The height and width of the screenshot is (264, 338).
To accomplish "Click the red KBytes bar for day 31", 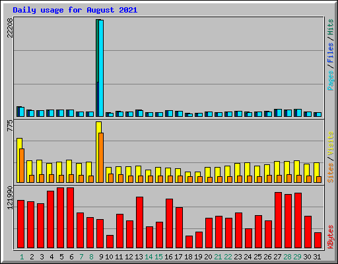I will coord(318,240).
